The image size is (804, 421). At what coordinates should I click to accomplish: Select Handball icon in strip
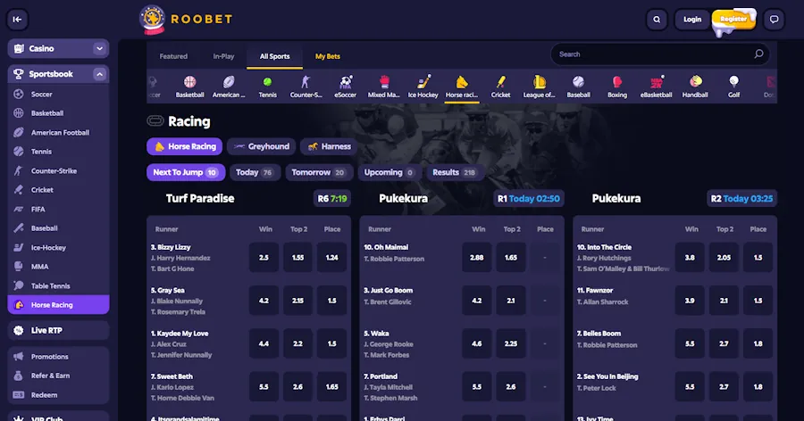(x=695, y=87)
